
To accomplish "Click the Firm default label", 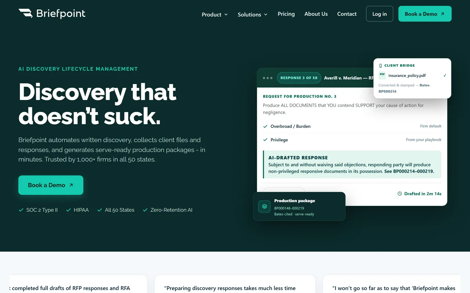I will [431, 126].
